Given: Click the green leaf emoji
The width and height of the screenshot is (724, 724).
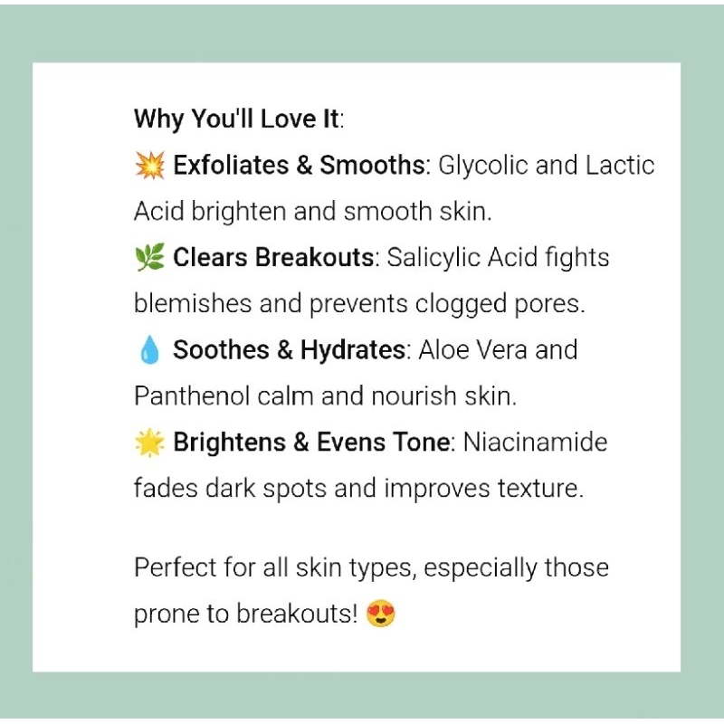Looking at the screenshot, I should (148, 258).
